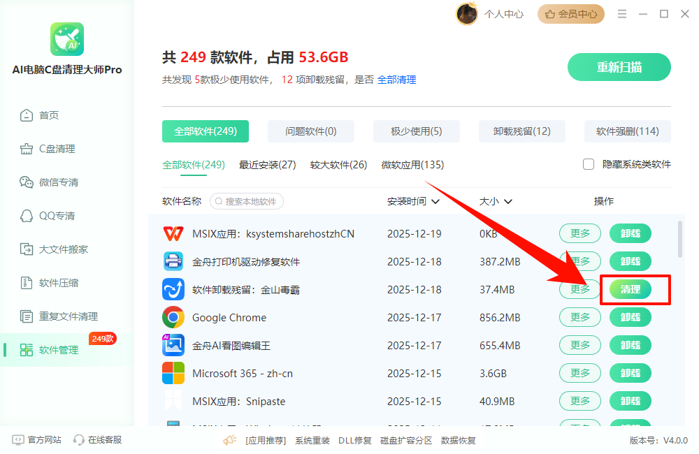Click the 会员中心 membership badge
This screenshot has width=699, height=454.
point(570,13)
